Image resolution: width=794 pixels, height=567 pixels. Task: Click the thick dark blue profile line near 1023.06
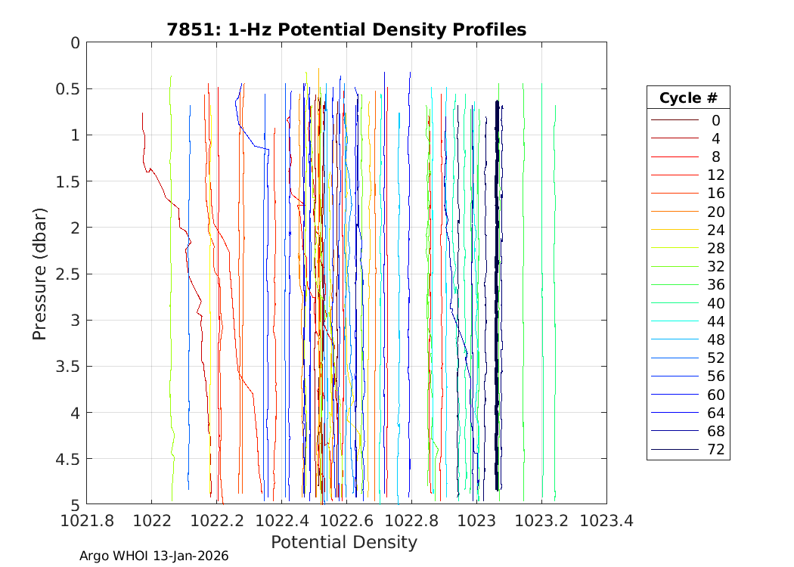pos(497,302)
